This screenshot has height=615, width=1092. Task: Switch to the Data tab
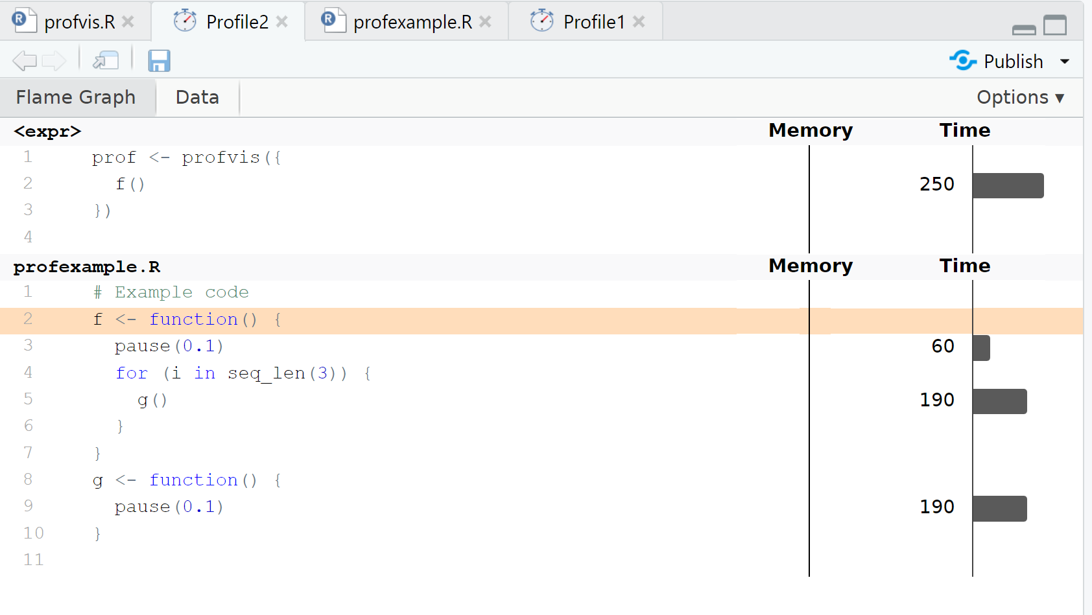click(197, 97)
